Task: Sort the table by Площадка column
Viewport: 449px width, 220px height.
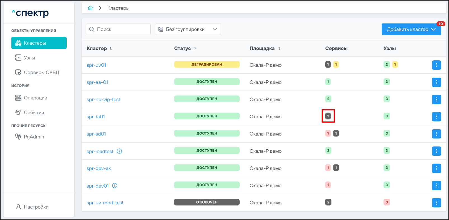Action: (279, 48)
